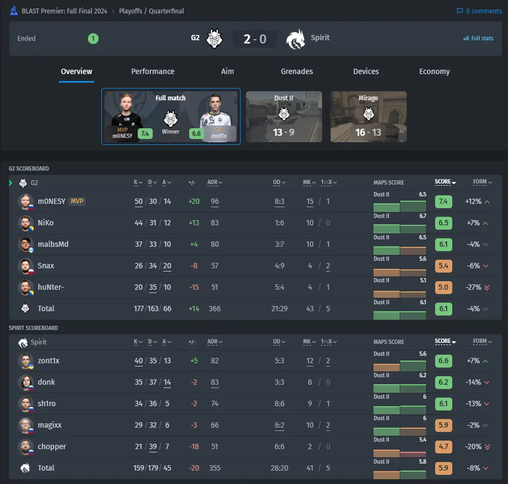Viewport: 508px width, 484px height.
Task: Sort G2 scoreboard by multikills (MK)
Action: click(x=309, y=182)
